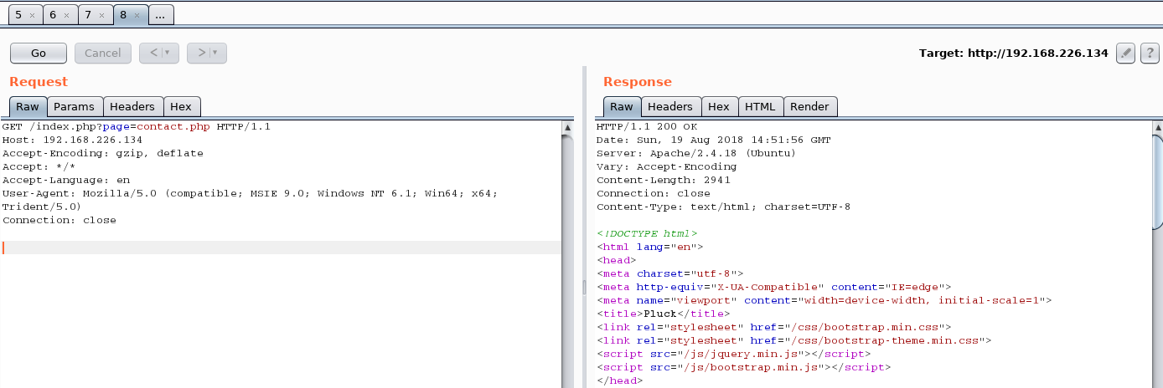1163x388 pixels.
Task: Click scroll-up arrow of response scrollbar
Action: (1157, 127)
